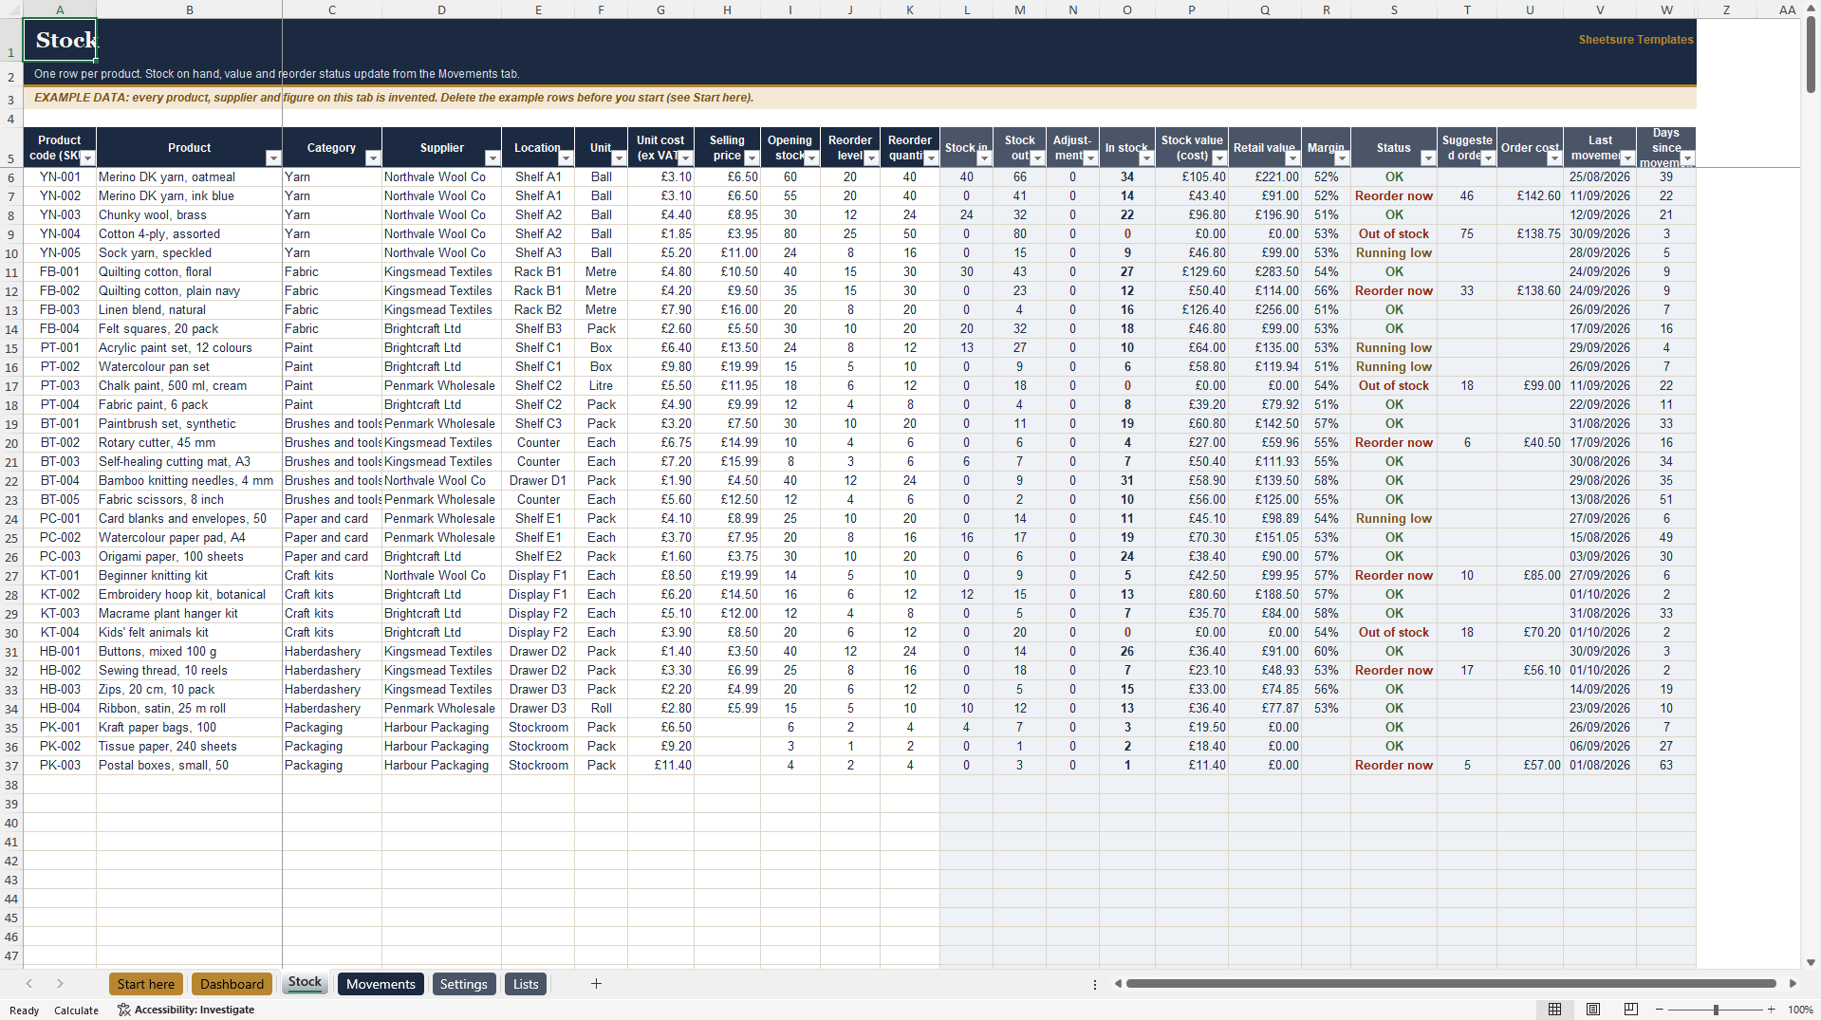1821x1020 pixels.
Task: Select the Stock sheet tab
Action: tap(305, 983)
